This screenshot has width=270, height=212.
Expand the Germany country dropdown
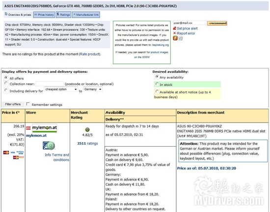pyautogui.click(x=93, y=90)
